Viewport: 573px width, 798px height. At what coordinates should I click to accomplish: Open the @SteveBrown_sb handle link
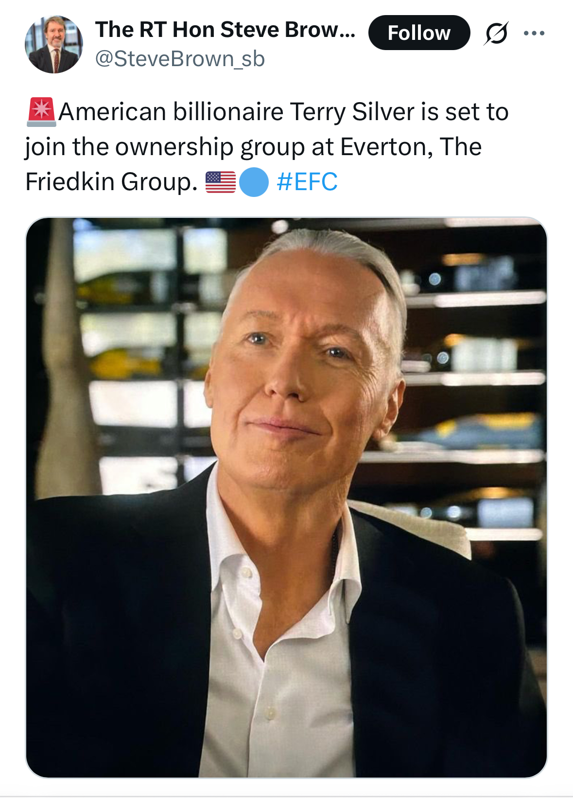pos(180,59)
